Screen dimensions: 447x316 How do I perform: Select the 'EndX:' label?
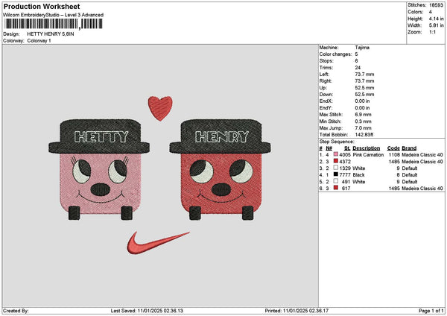point(326,101)
